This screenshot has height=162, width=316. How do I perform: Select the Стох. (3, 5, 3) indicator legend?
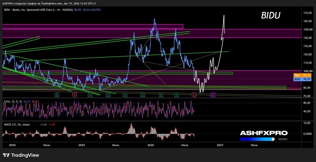tap(14, 101)
